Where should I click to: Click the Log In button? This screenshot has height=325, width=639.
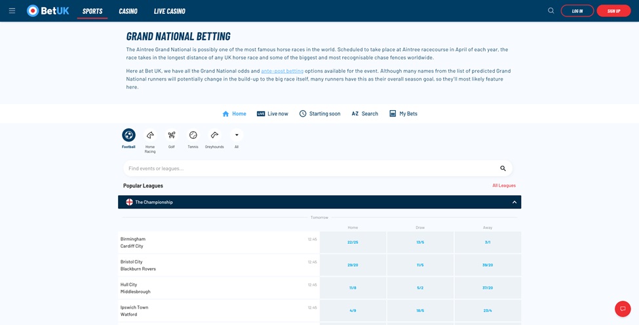point(577,11)
